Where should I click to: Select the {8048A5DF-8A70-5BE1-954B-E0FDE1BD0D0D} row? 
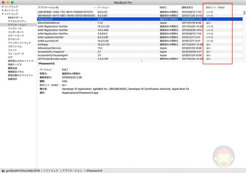click(140, 16)
